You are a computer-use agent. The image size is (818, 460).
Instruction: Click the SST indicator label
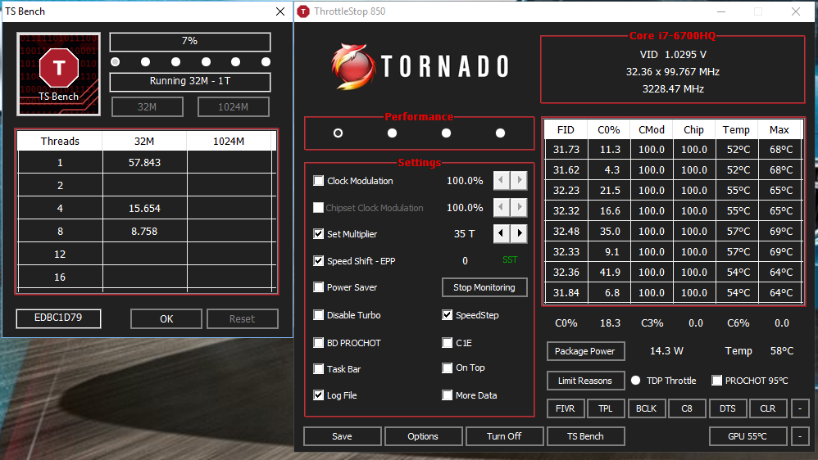pos(510,260)
